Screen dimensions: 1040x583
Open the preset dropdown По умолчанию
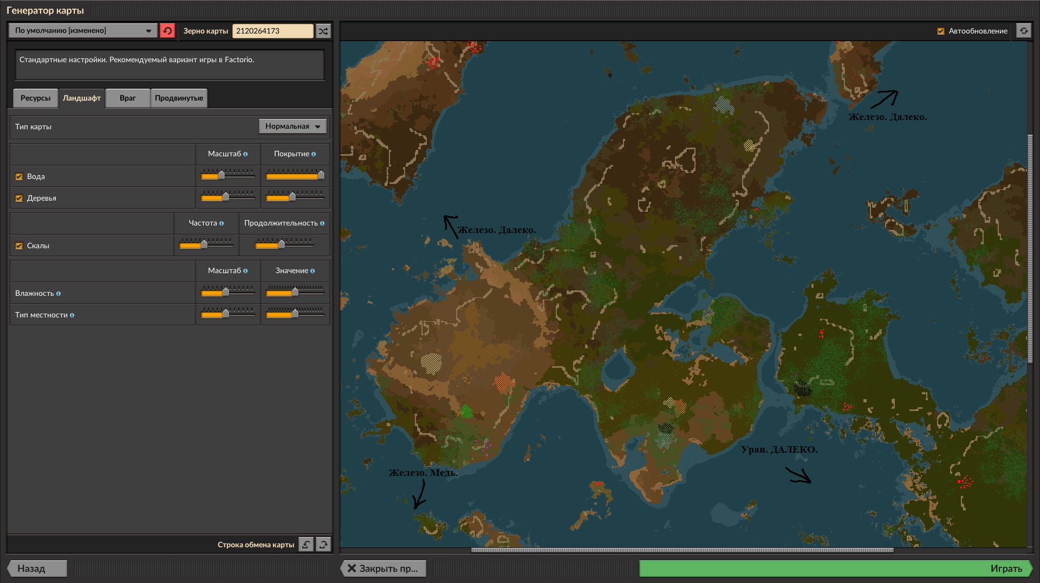[x=83, y=31]
